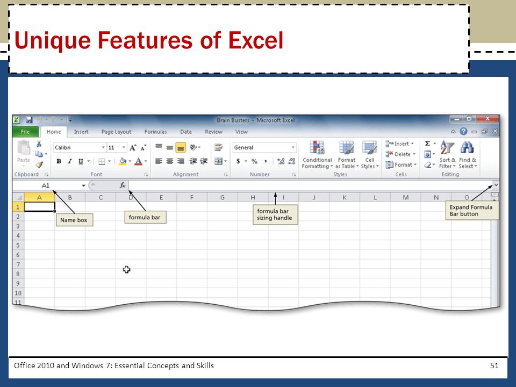The width and height of the screenshot is (516, 387).
Task: Toggle Top Align vertical alignment
Action: (159, 147)
